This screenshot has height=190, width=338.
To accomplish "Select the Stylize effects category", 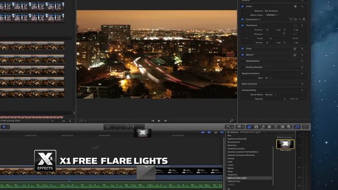I will coord(231,168).
